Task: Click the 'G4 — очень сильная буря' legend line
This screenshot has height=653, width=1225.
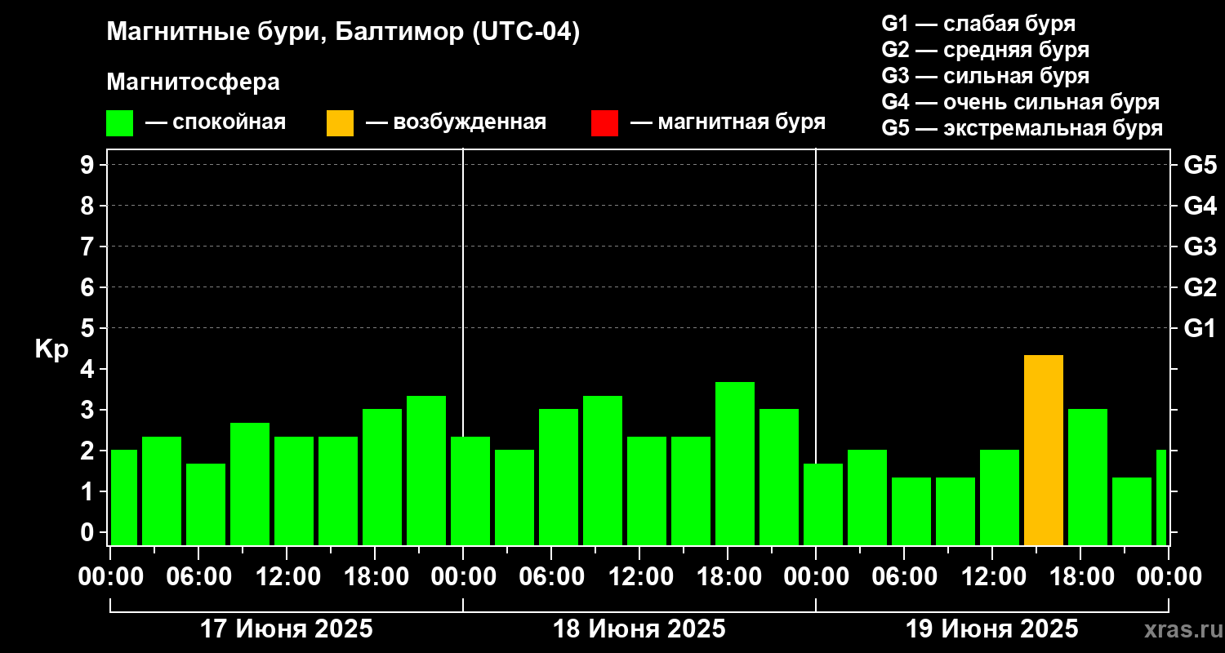Action: [x=1021, y=102]
